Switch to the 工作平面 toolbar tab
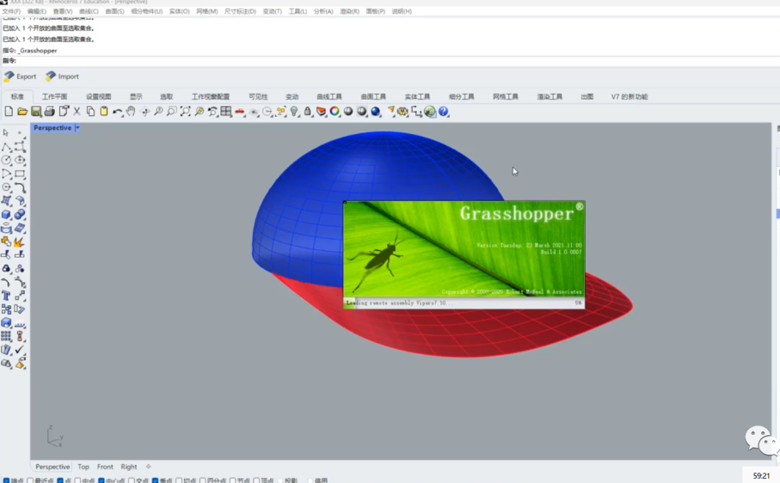The image size is (780, 483). 55,97
